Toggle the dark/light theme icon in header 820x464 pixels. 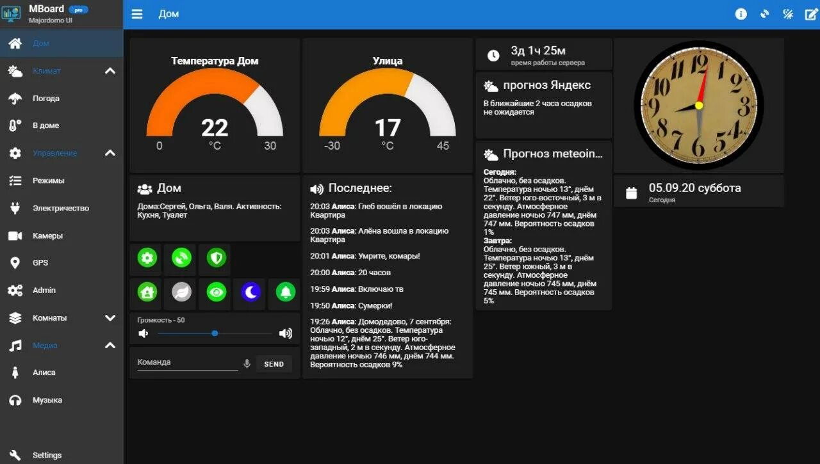point(788,14)
